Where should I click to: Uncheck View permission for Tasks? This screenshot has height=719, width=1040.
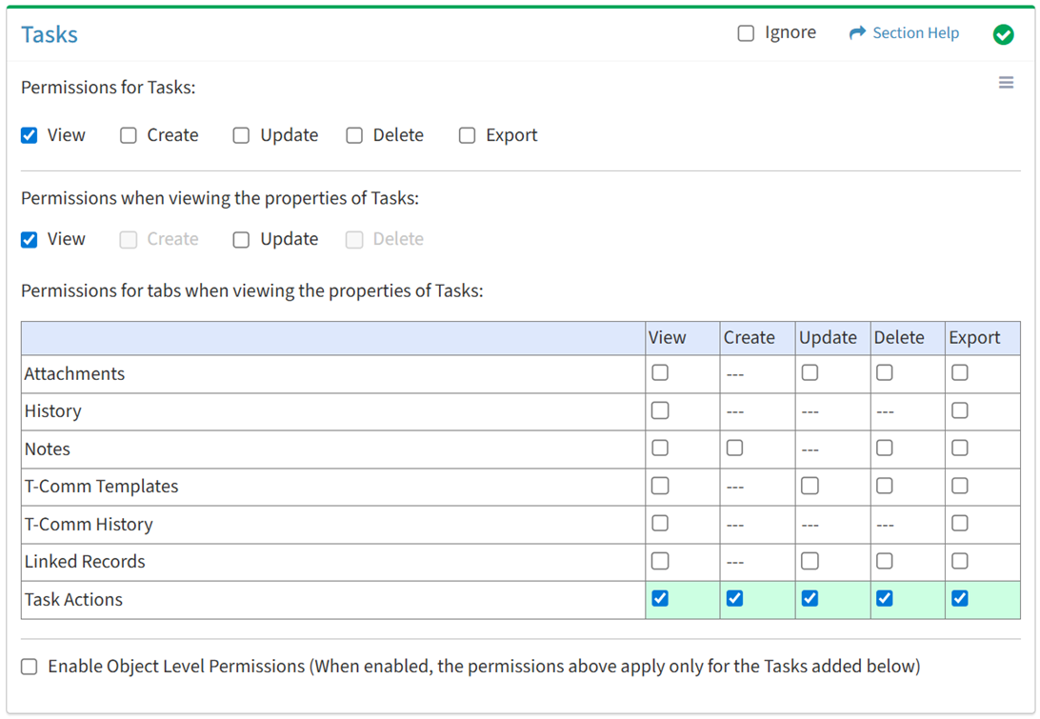(30, 135)
